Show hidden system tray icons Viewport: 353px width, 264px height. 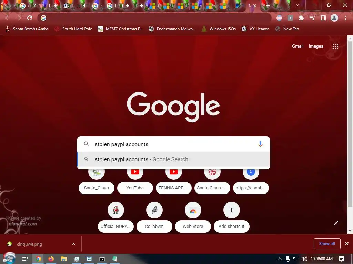click(279, 259)
